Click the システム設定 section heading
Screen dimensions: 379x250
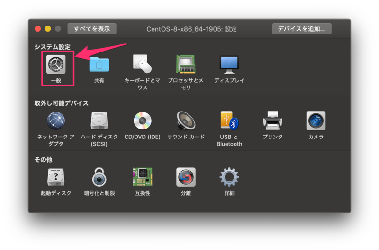coord(53,47)
